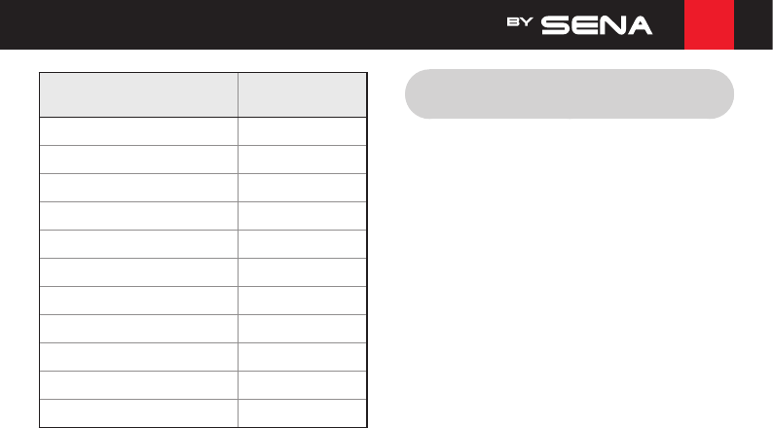This screenshot has height=428, width=773.
Task: Click the wide left header cell of table
Action: click(138, 95)
